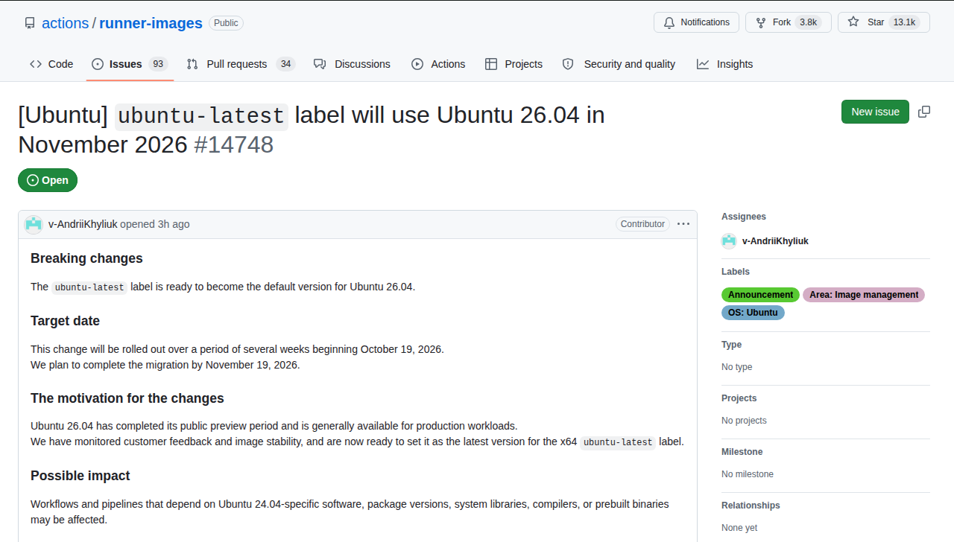This screenshot has height=542, width=954.
Task: Open the actions organization link
Action: point(66,23)
